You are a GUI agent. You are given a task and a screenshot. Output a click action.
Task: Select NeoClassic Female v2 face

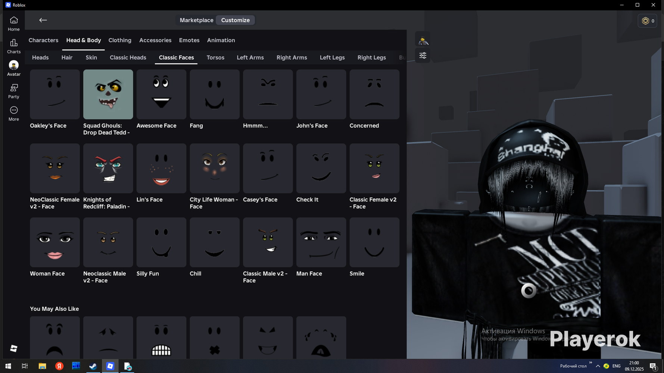click(x=55, y=168)
